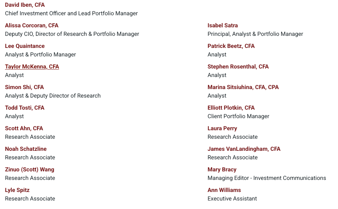Open Patrick Beetz, CFA profile
This screenshot has width=338, height=209.
point(231,46)
